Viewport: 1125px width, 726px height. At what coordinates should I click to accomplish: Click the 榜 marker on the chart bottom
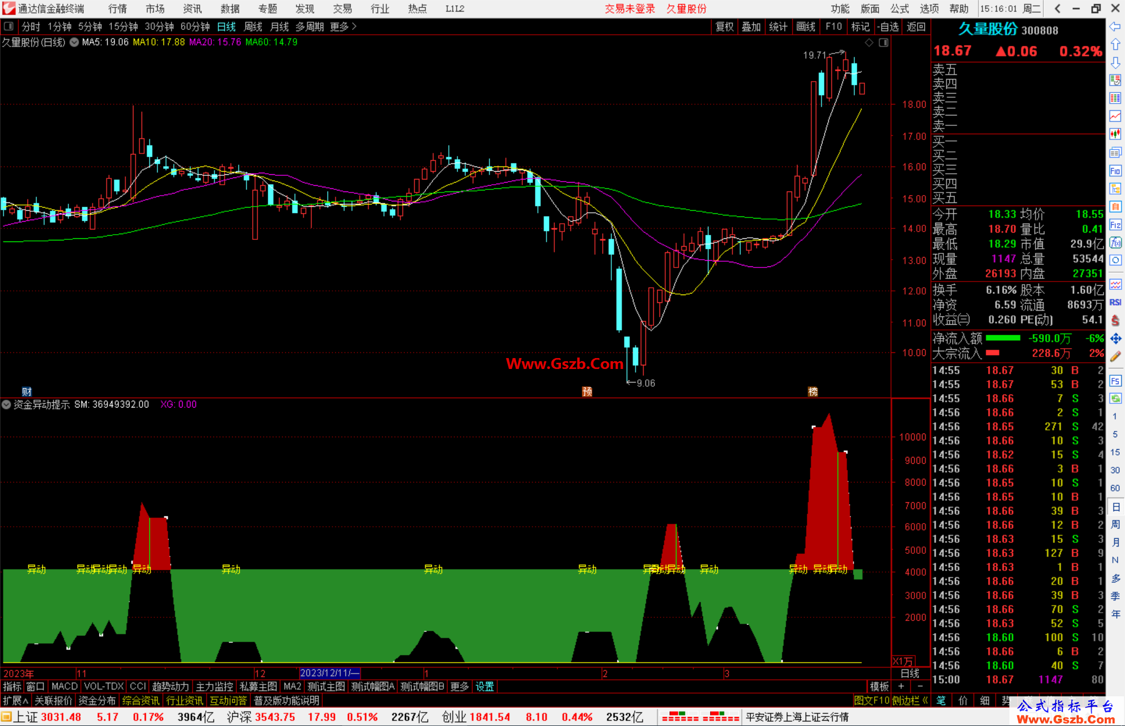[813, 391]
